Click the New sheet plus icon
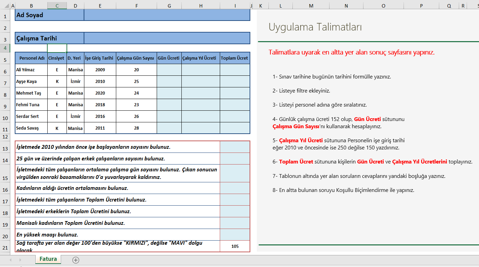Image resolution: width=479 pixels, height=267 pixels. (76, 260)
